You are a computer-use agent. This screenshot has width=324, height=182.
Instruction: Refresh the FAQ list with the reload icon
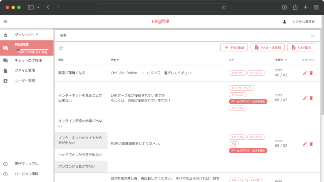60,47
